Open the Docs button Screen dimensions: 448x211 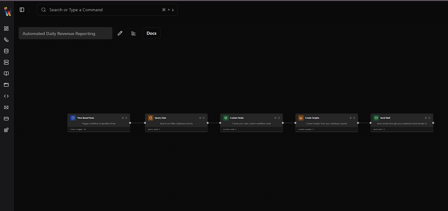pos(151,33)
